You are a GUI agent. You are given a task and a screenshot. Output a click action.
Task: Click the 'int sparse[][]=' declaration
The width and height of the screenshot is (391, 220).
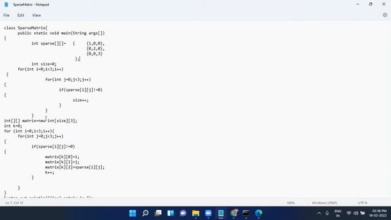tap(49, 43)
